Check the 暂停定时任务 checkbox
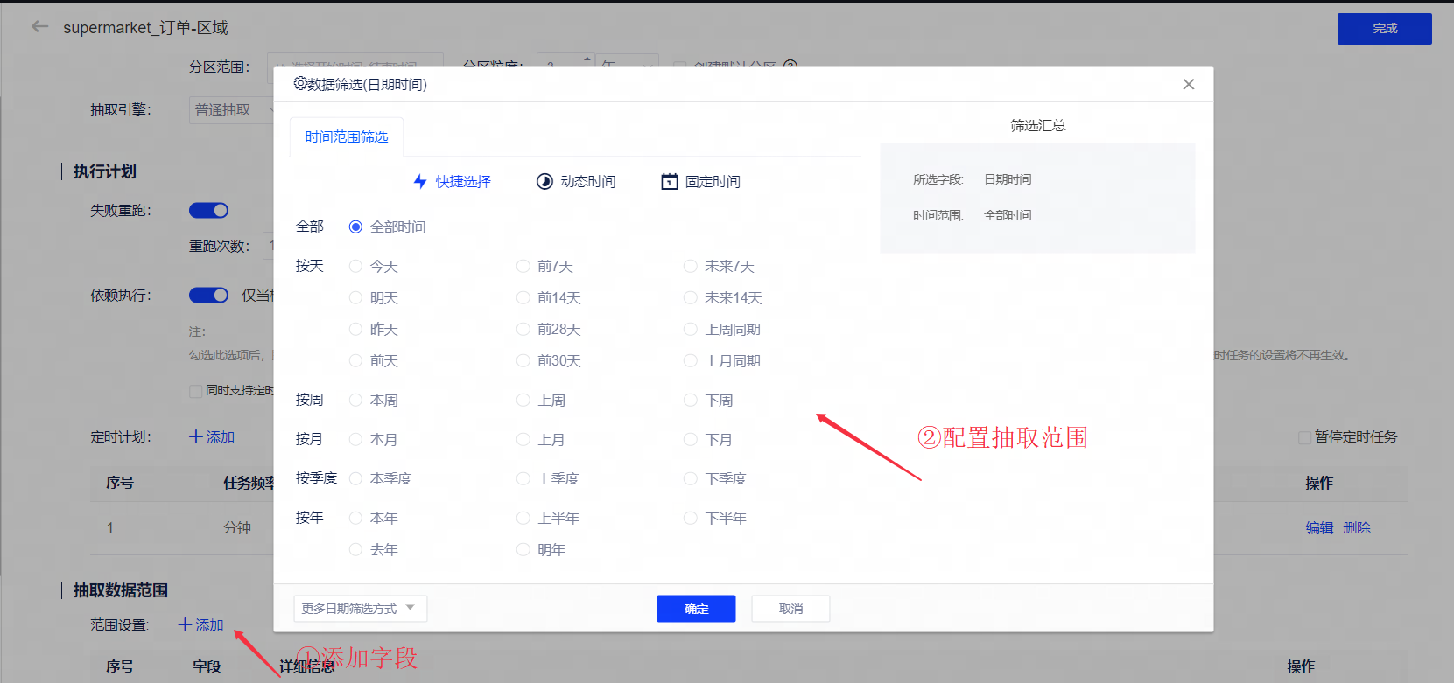The width and height of the screenshot is (1454, 683). [1304, 437]
